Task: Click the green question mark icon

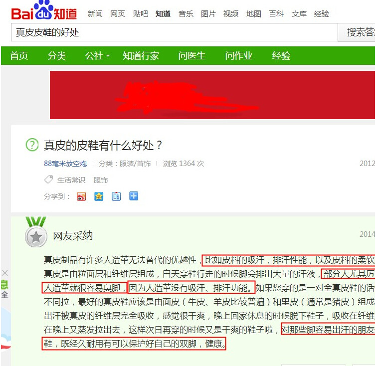Action: [32, 145]
